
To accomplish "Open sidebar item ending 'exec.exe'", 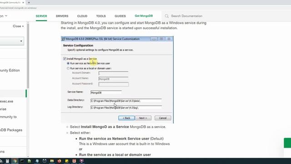I will point(6,101).
